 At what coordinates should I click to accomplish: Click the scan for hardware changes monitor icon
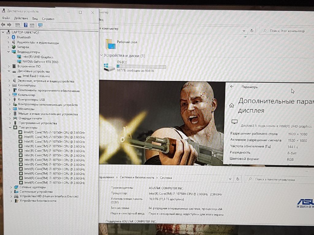tap(40, 25)
